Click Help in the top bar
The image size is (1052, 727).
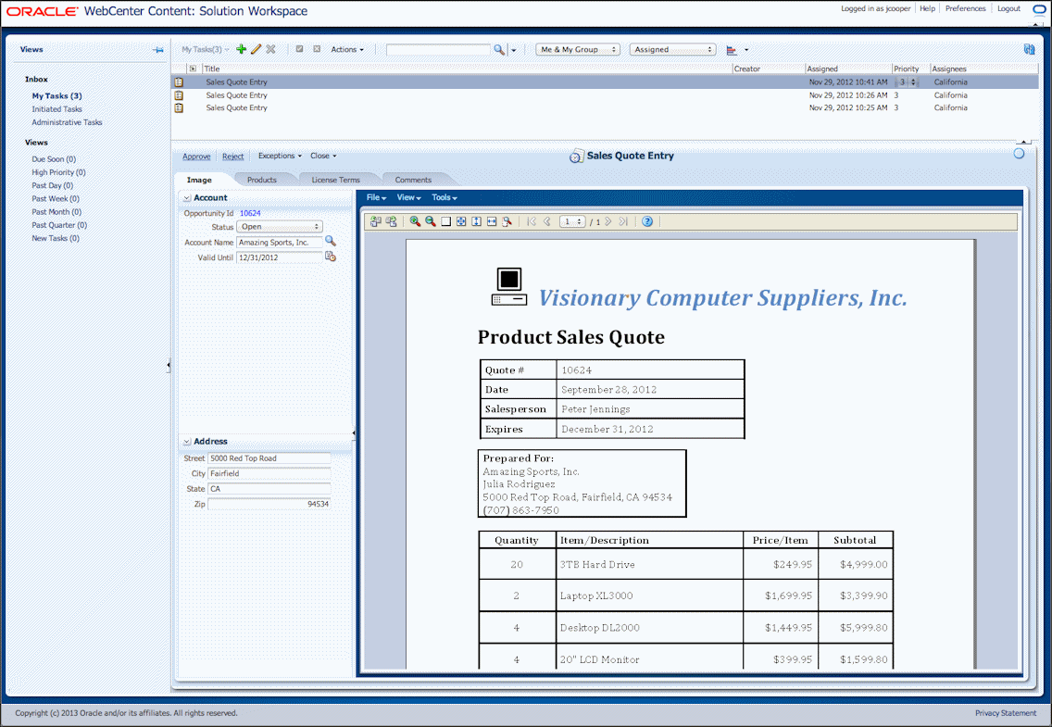(927, 8)
